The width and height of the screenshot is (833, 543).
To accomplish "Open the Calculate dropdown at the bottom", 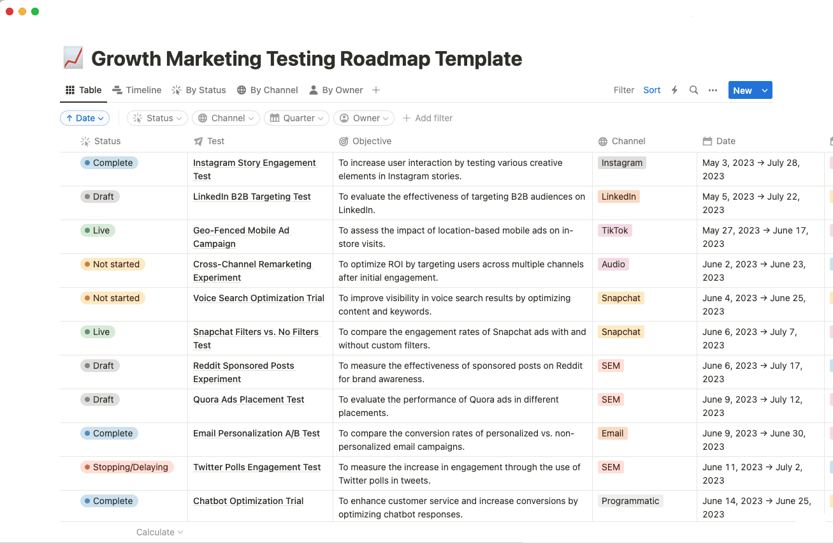I will (159, 532).
